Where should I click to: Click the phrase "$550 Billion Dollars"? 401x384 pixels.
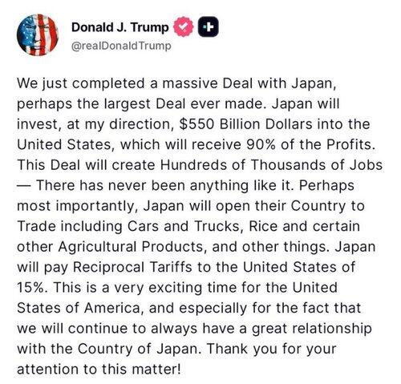point(245,124)
